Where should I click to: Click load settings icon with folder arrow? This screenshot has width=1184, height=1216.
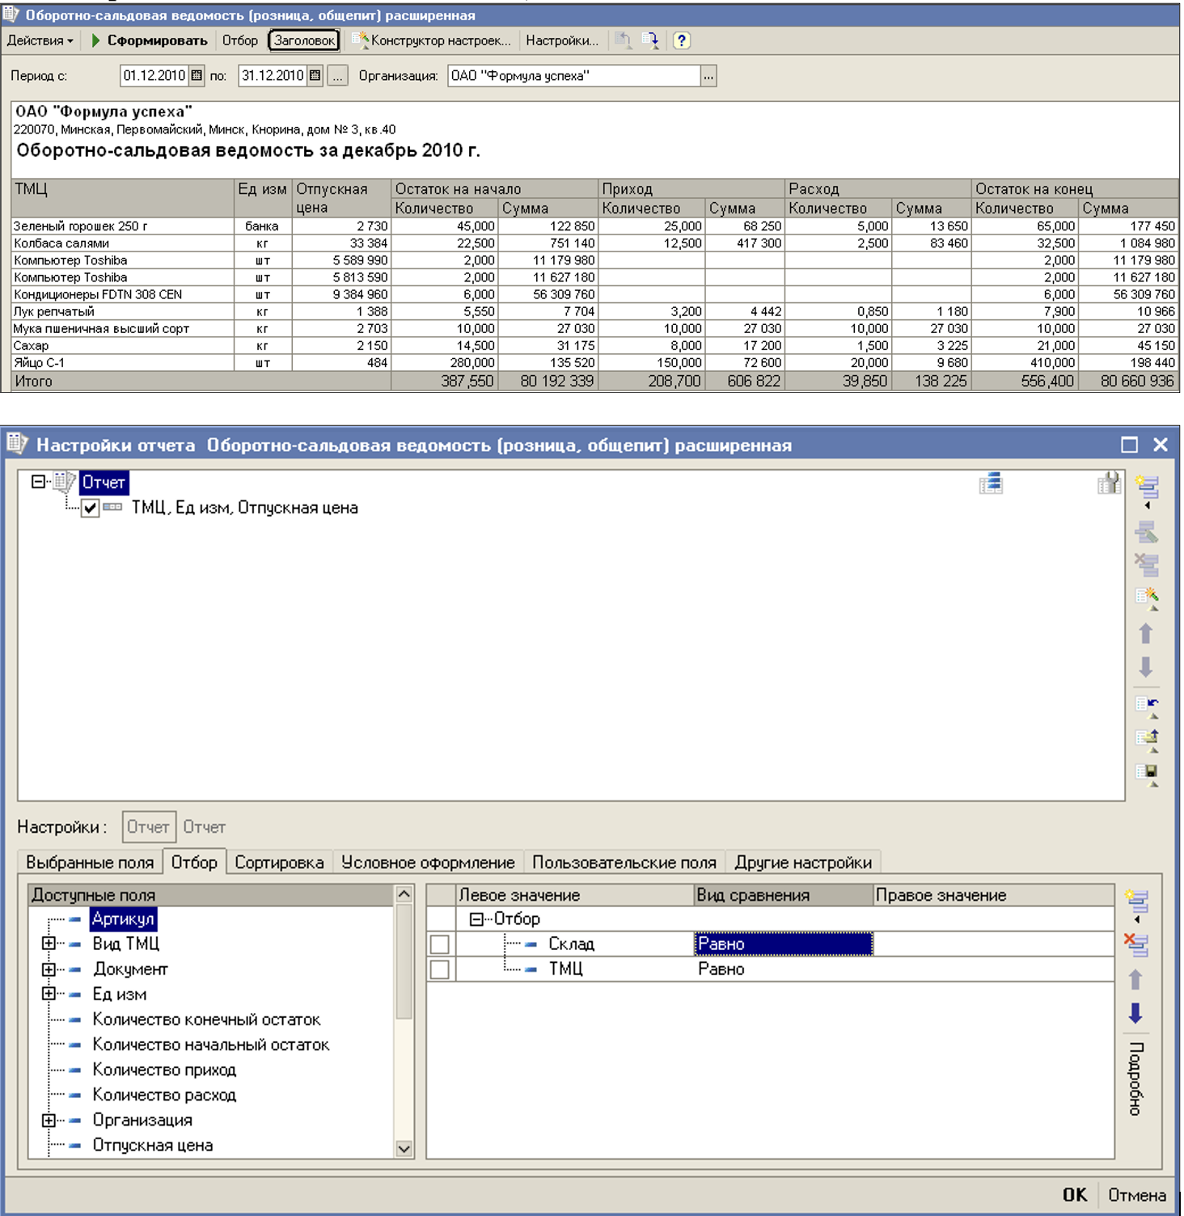(1147, 737)
